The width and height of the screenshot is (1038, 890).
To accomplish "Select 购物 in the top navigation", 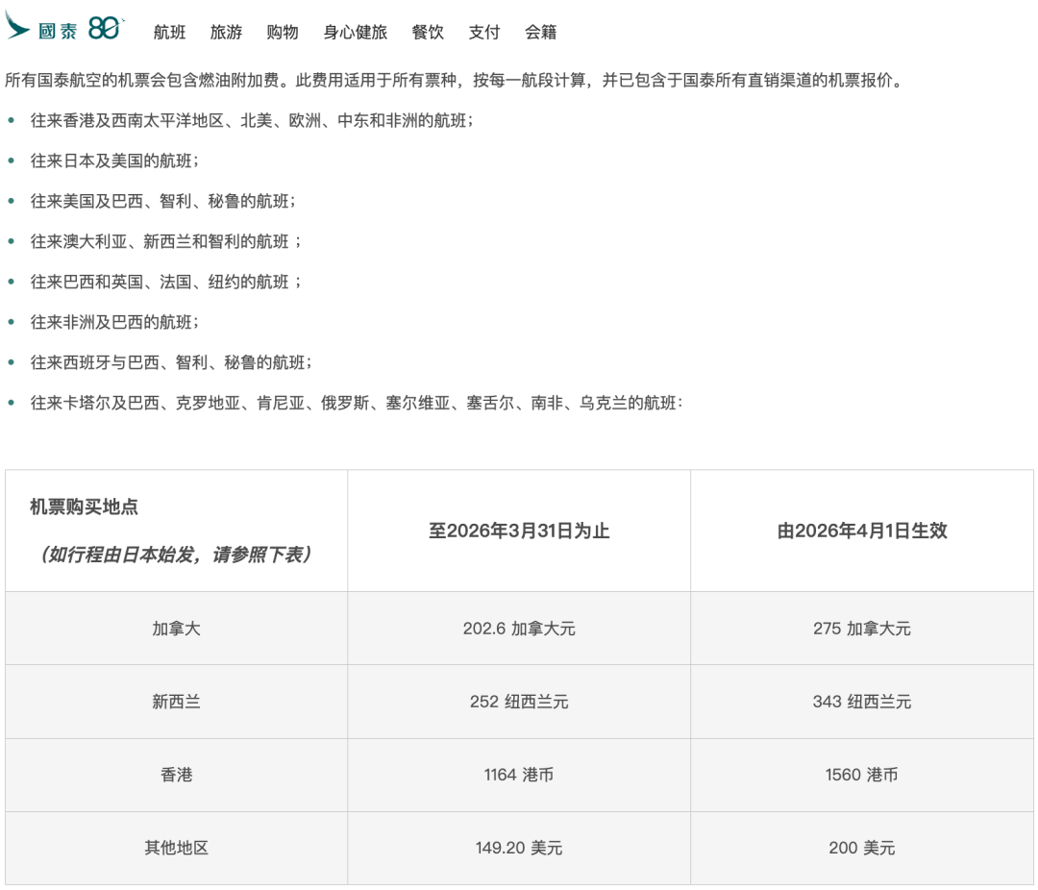I will (x=281, y=32).
